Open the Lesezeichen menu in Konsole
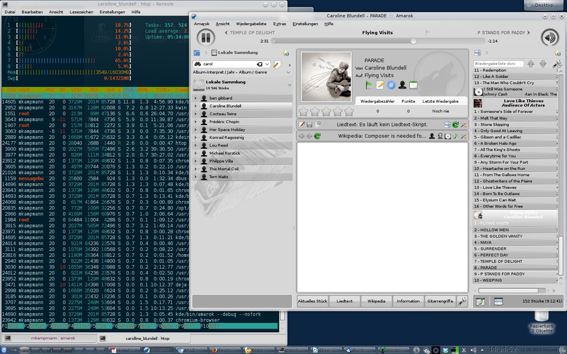The image size is (567, 354). tap(82, 12)
